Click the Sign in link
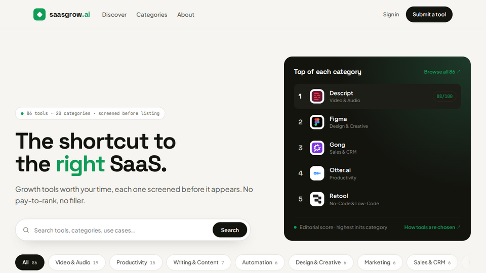This screenshot has width=486, height=273. pos(391,15)
